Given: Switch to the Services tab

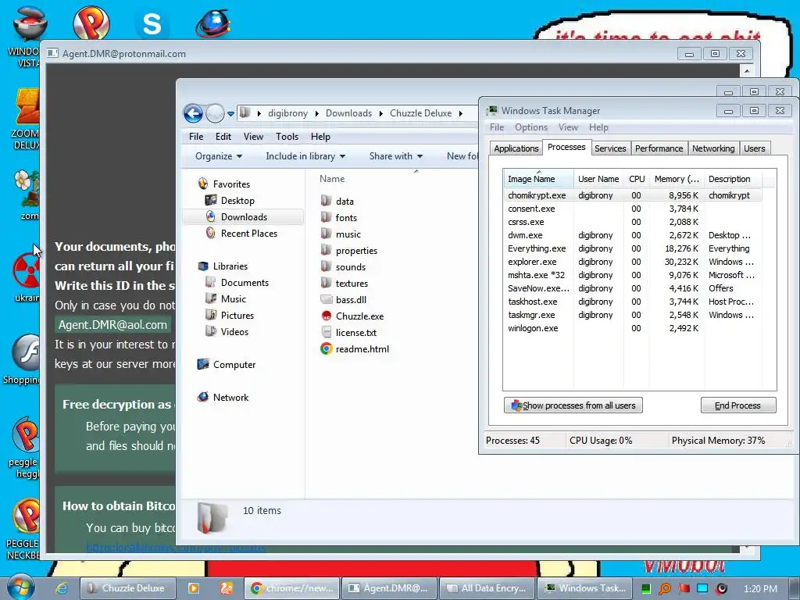Looking at the screenshot, I should [609, 148].
